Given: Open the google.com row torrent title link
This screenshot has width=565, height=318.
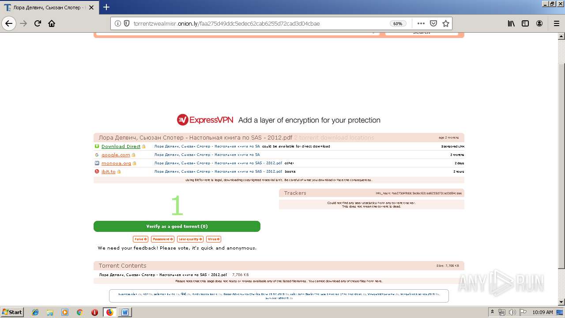Looking at the screenshot, I should coord(207,155).
